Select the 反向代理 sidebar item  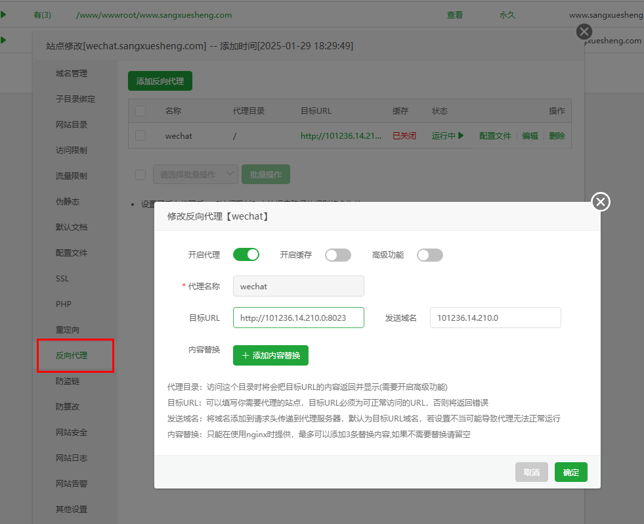pos(72,356)
